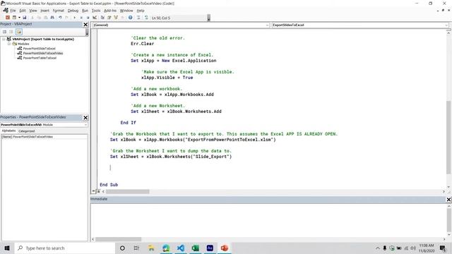Click the Find binoculars icon
Viewport: 452px width, 254px height.
(52, 18)
